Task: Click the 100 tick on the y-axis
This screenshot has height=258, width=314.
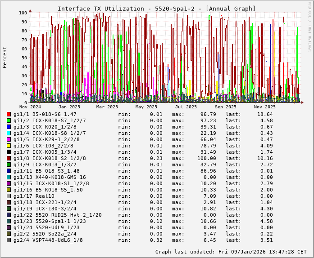Action: coord(23,13)
